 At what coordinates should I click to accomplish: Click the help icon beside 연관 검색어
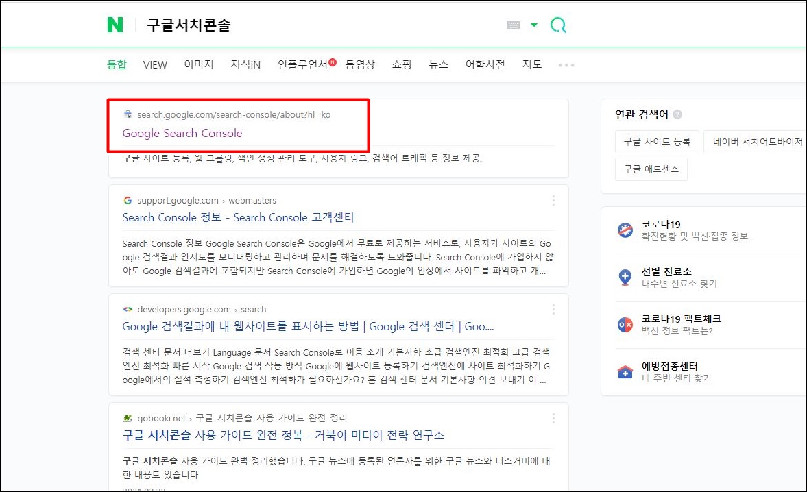[677, 114]
